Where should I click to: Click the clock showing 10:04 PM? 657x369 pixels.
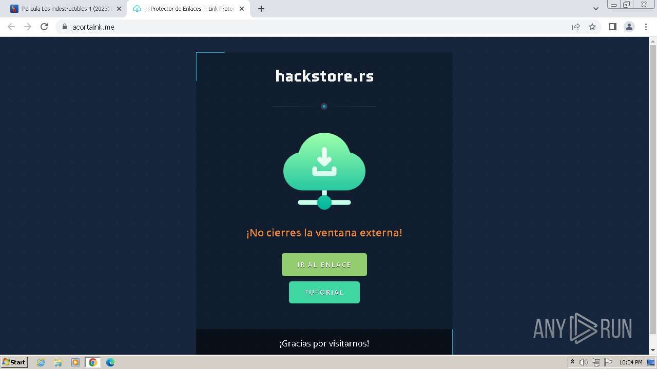click(631, 362)
